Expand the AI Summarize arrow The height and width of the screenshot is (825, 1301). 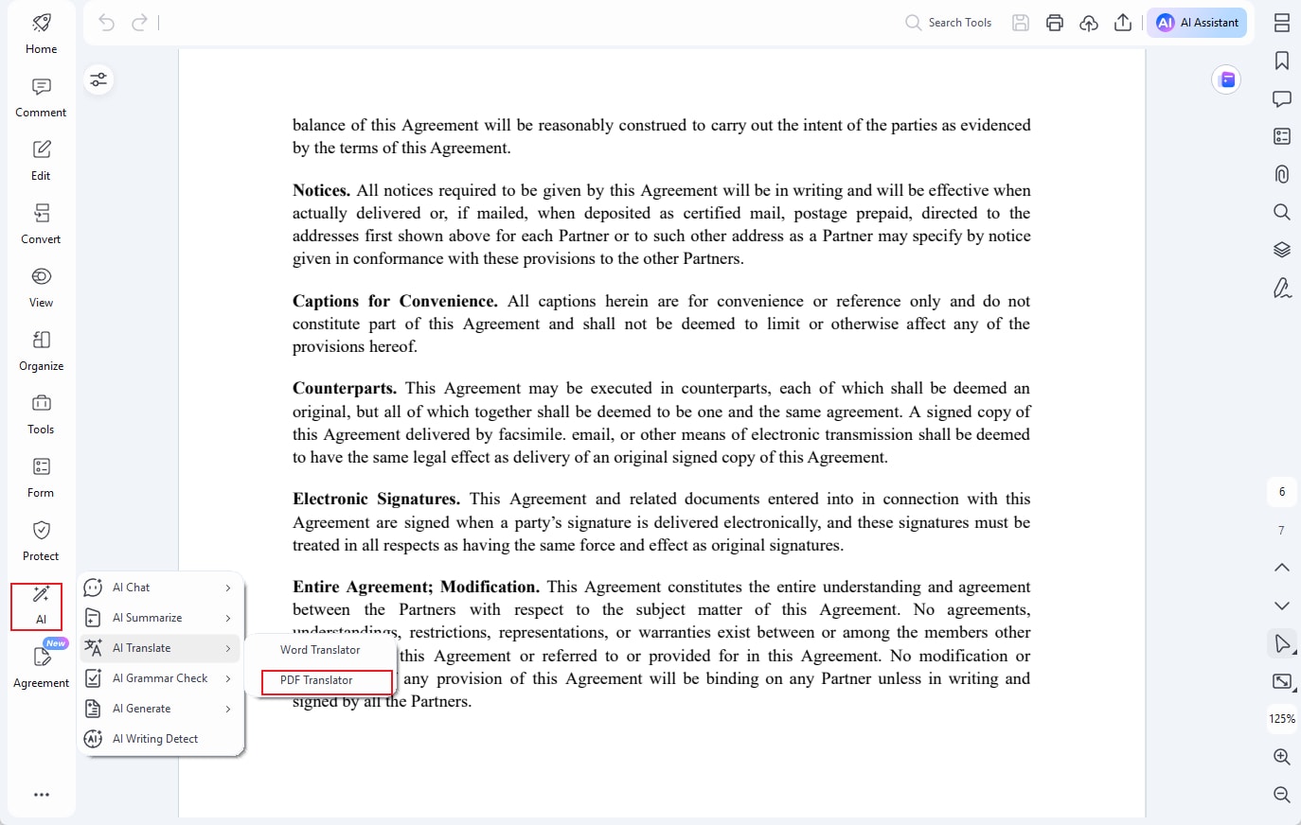click(x=228, y=618)
